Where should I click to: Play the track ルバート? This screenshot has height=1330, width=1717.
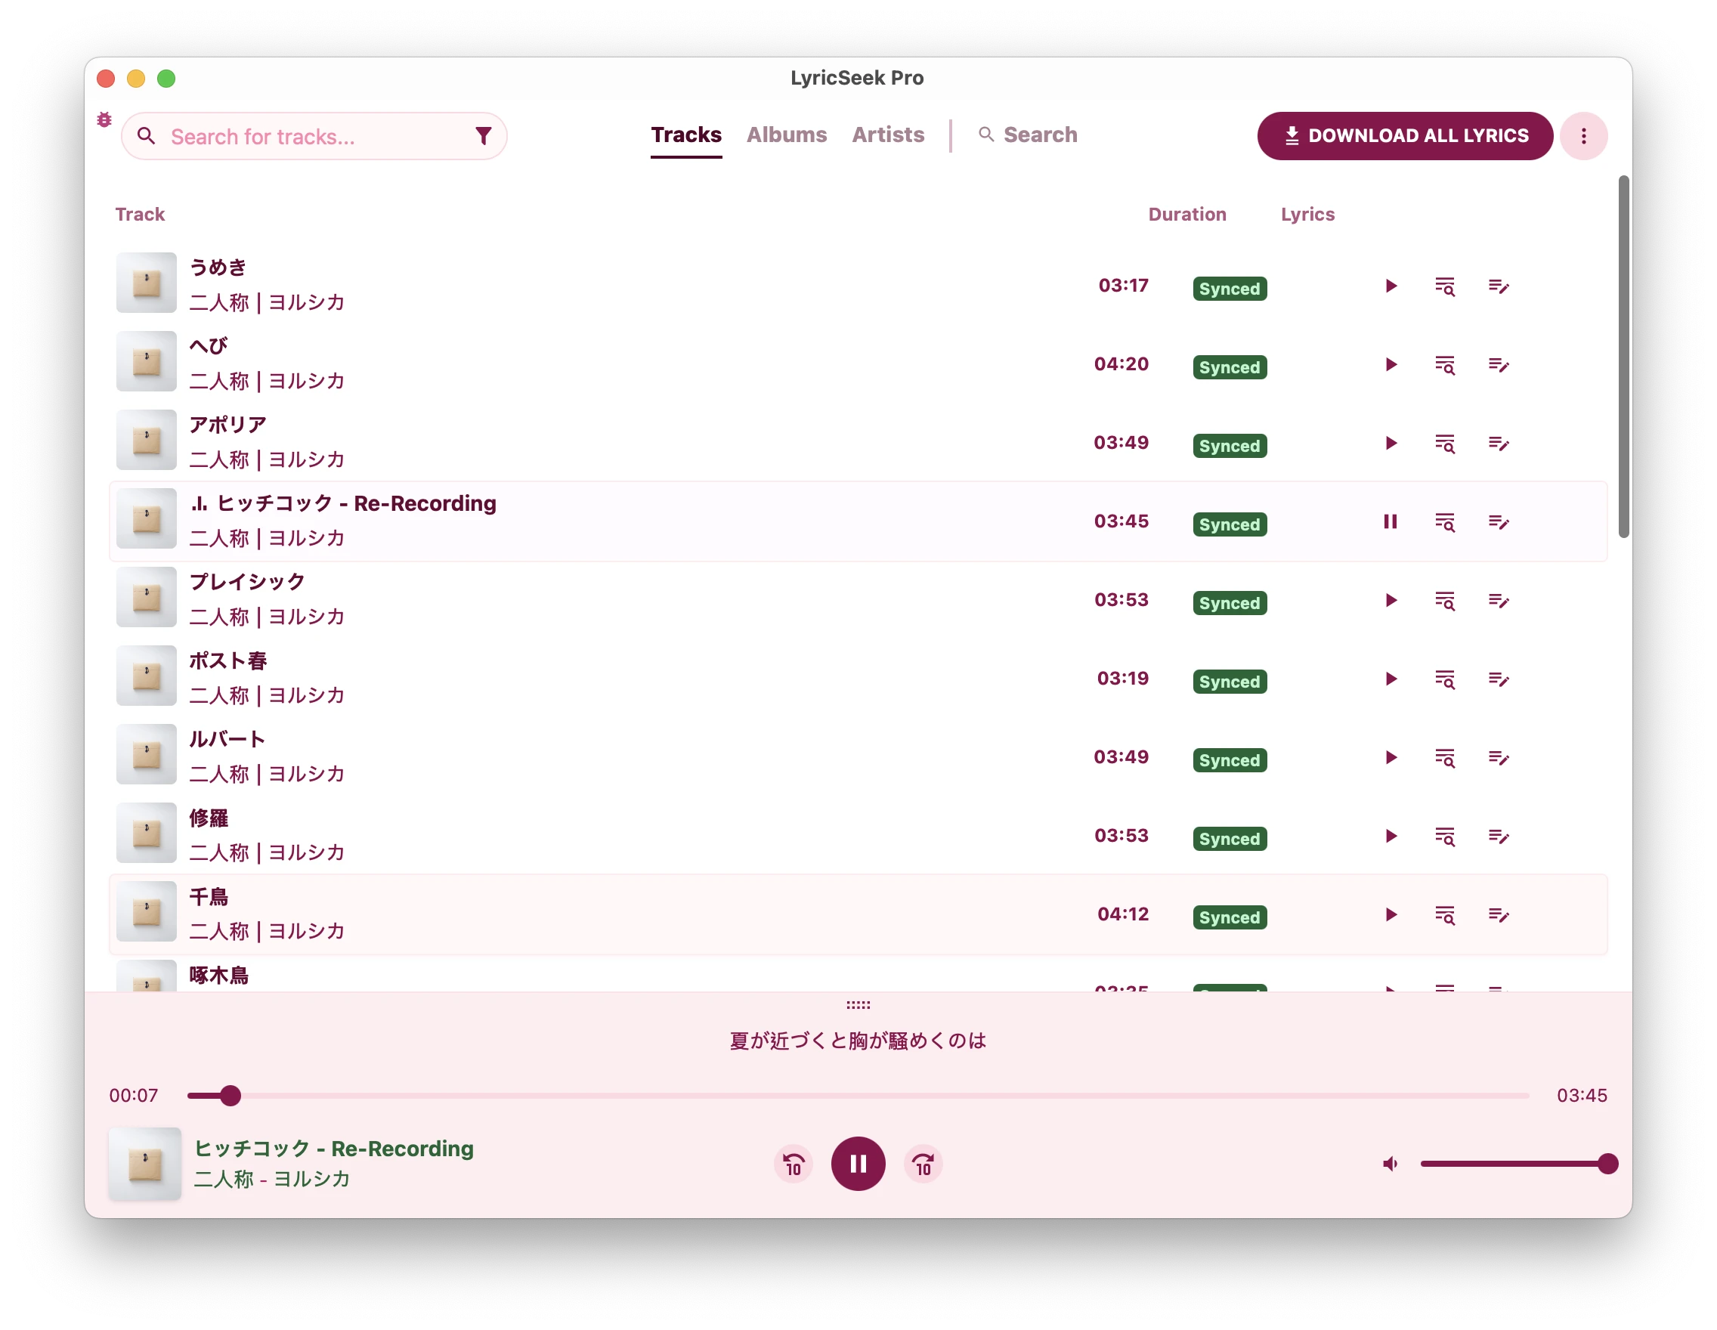1391,758
